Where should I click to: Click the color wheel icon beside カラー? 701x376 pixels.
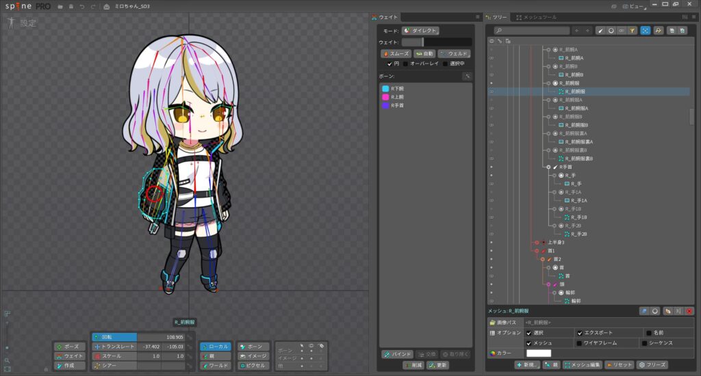(492, 353)
